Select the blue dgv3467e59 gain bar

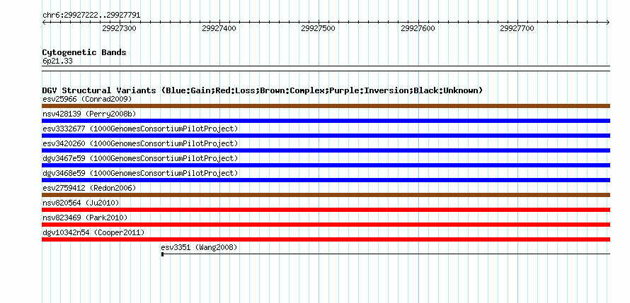tap(326, 165)
